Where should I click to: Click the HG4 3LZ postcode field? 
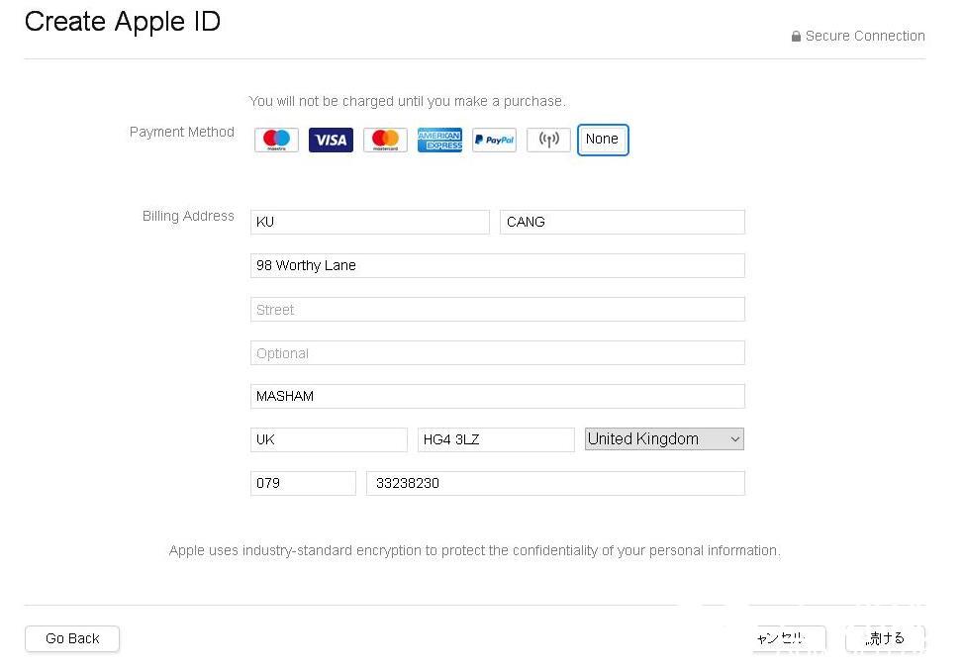click(496, 440)
